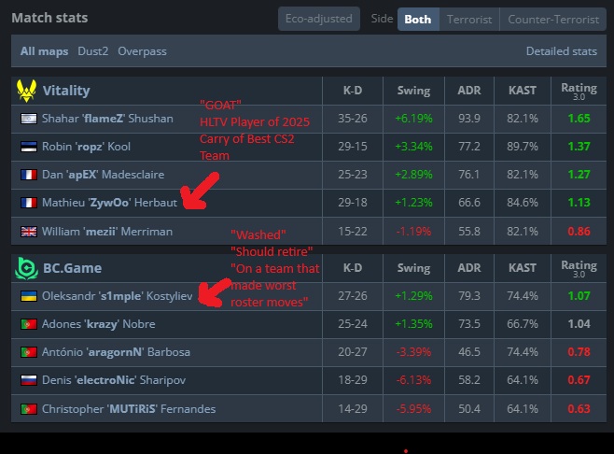This screenshot has height=454, width=614.
Task: Open the BC.Game team name link
Action: [72, 268]
